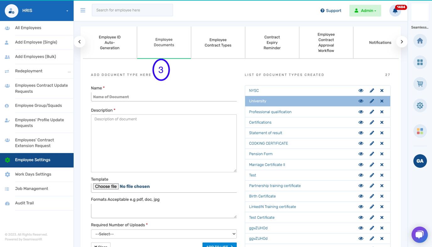Switch to the Employee Contract Types tab

coord(218,43)
